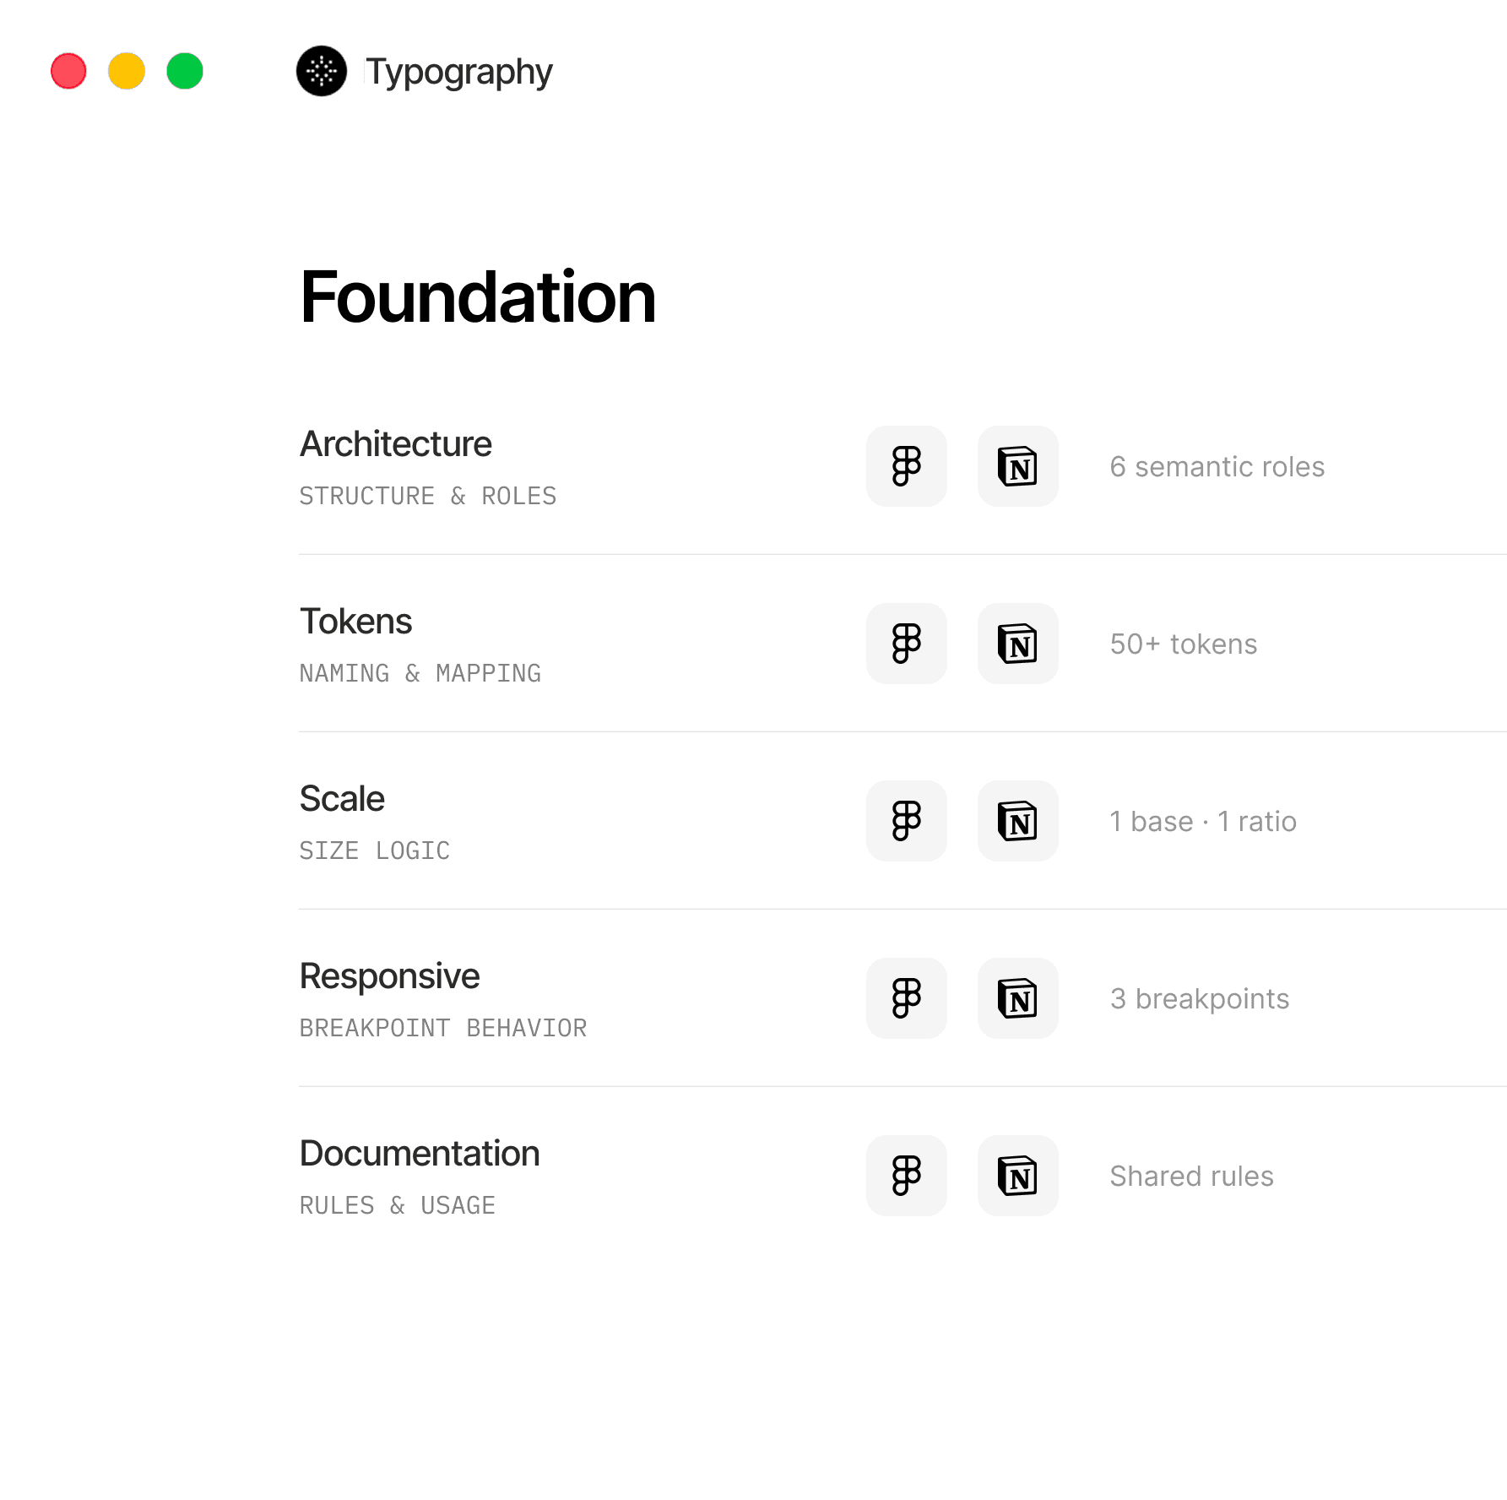Open Figma file for Responsive

(906, 998)
